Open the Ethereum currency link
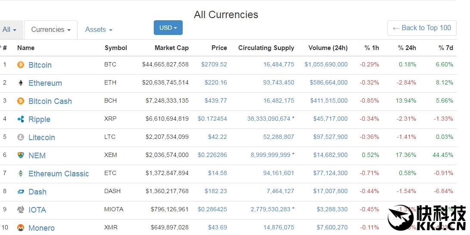This screenshot has height=235, width=470. coord(45,83)
